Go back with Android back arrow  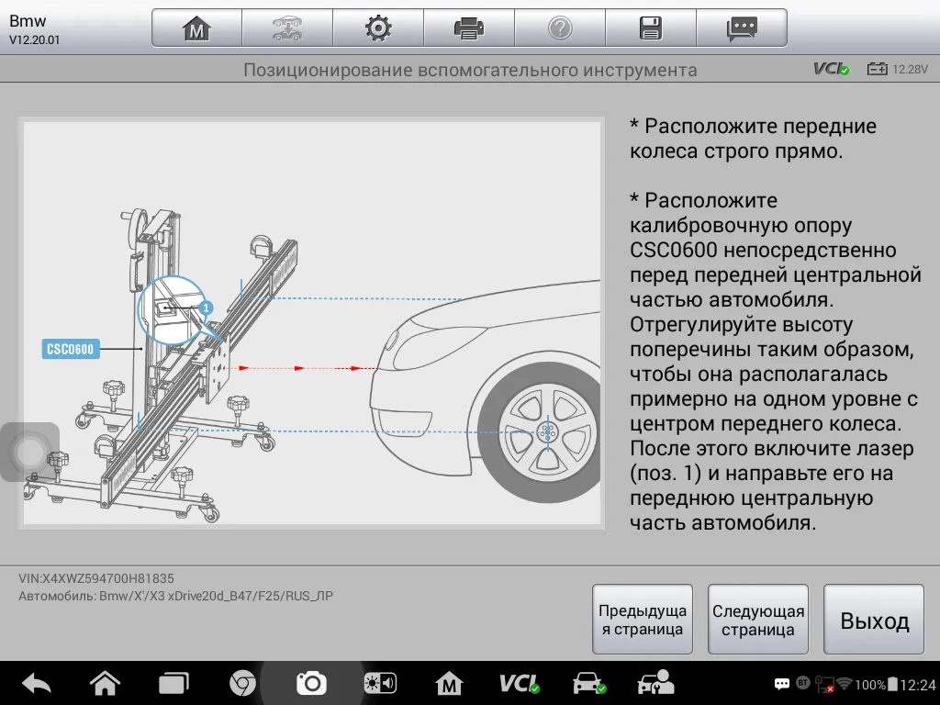[x=36, y=683]
